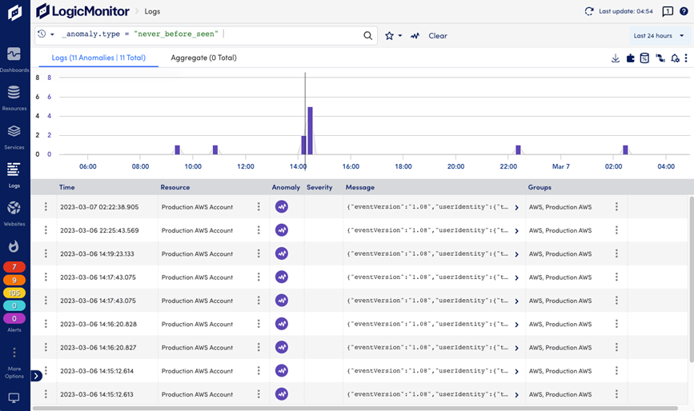Open Logs in the sidebar
The height and width of the screenshot is (411, 694).
point(14,175)
